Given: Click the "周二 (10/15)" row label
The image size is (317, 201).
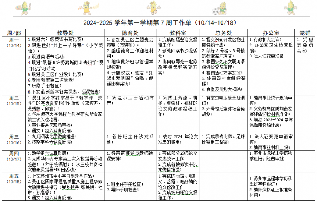Looking at the screenshot, I should 14,101.
